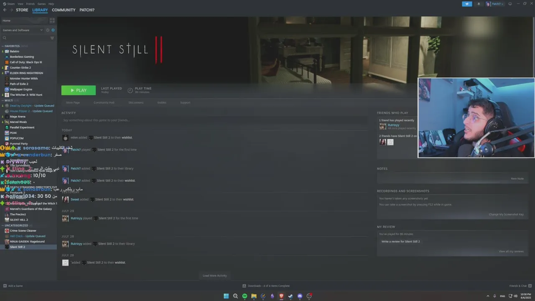This screenshot has height=301, width=535.
Task: Click Steam icon in taskbar
Action: point(290,296)
